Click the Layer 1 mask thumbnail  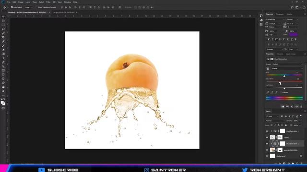pyautogui.click(x=280, y=138)
